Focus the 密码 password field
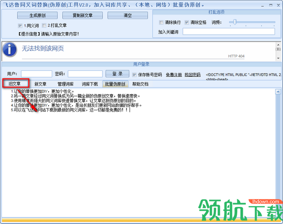The image size is (283, 224). (x=85, y=74)
